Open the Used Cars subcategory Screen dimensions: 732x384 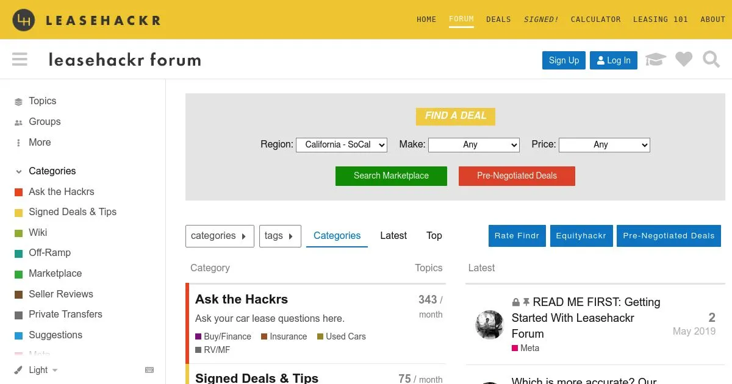tap(342, 336)
